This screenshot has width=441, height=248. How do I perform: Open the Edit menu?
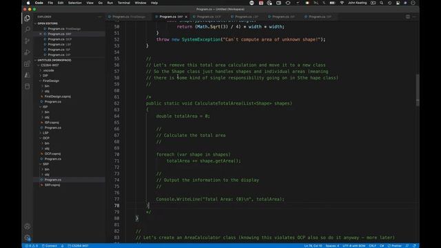click(61, 3)
